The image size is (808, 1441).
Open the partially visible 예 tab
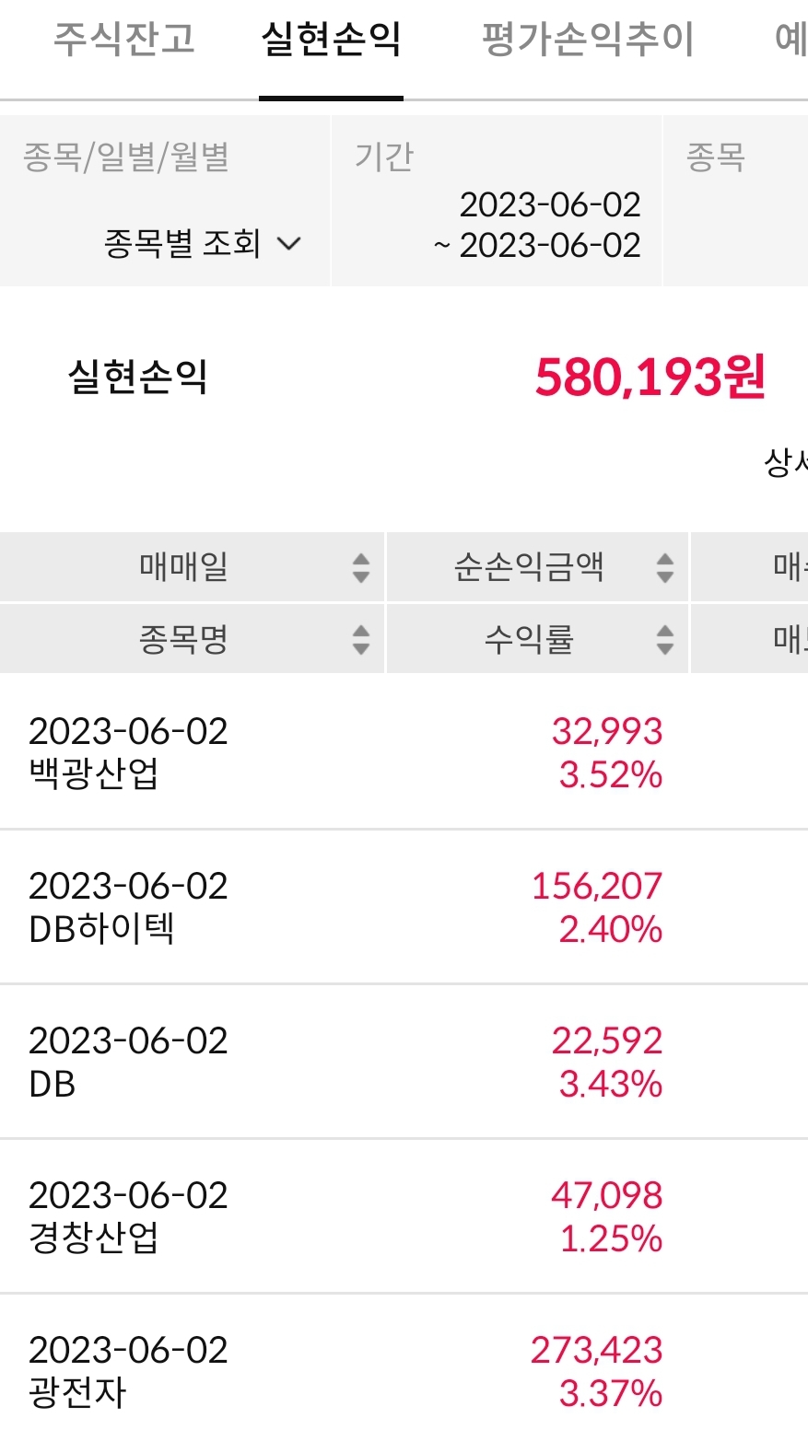pyautogui.click(x=790, y=39)
